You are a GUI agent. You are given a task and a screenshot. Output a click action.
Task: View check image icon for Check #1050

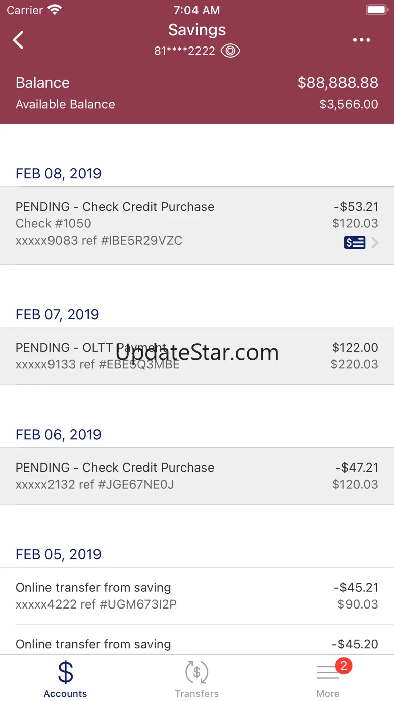click(355, 243)
